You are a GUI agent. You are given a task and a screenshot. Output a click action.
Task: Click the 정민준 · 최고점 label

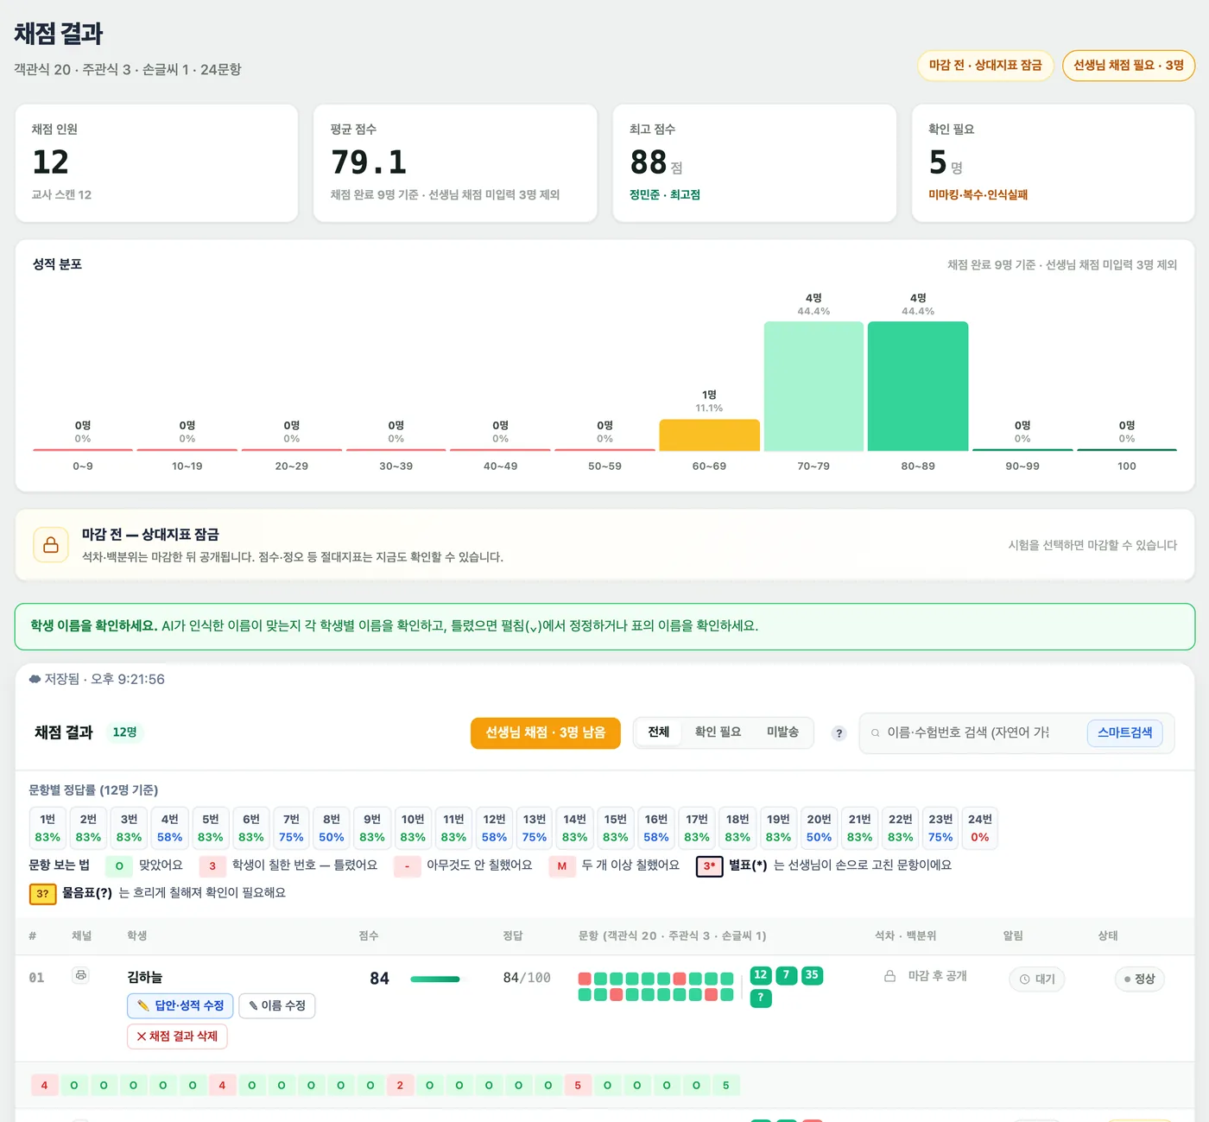tap(665, 194)
